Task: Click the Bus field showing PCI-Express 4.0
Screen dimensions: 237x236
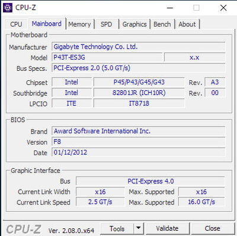Action: coord(150,181)
